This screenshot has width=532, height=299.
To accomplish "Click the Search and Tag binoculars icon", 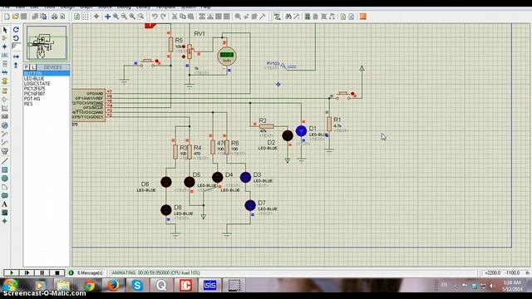I will tap(288, 17).
